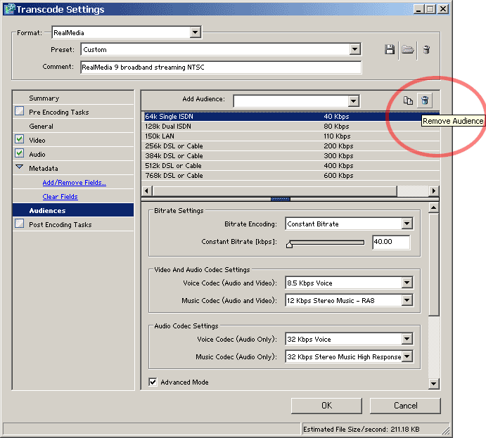Select the 128k Dual ISDN audience row
The image size is (486, 438).
[x=290, y=127]
